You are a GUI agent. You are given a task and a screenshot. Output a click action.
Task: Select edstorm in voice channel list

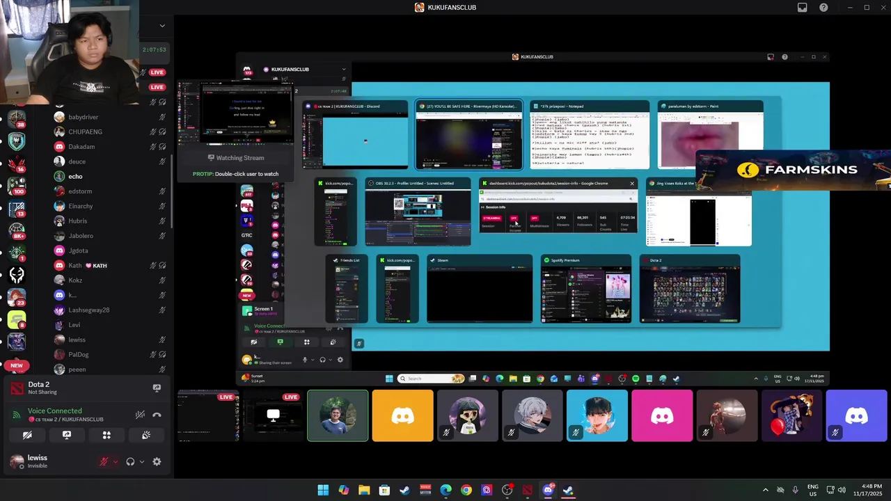(80, 191)
